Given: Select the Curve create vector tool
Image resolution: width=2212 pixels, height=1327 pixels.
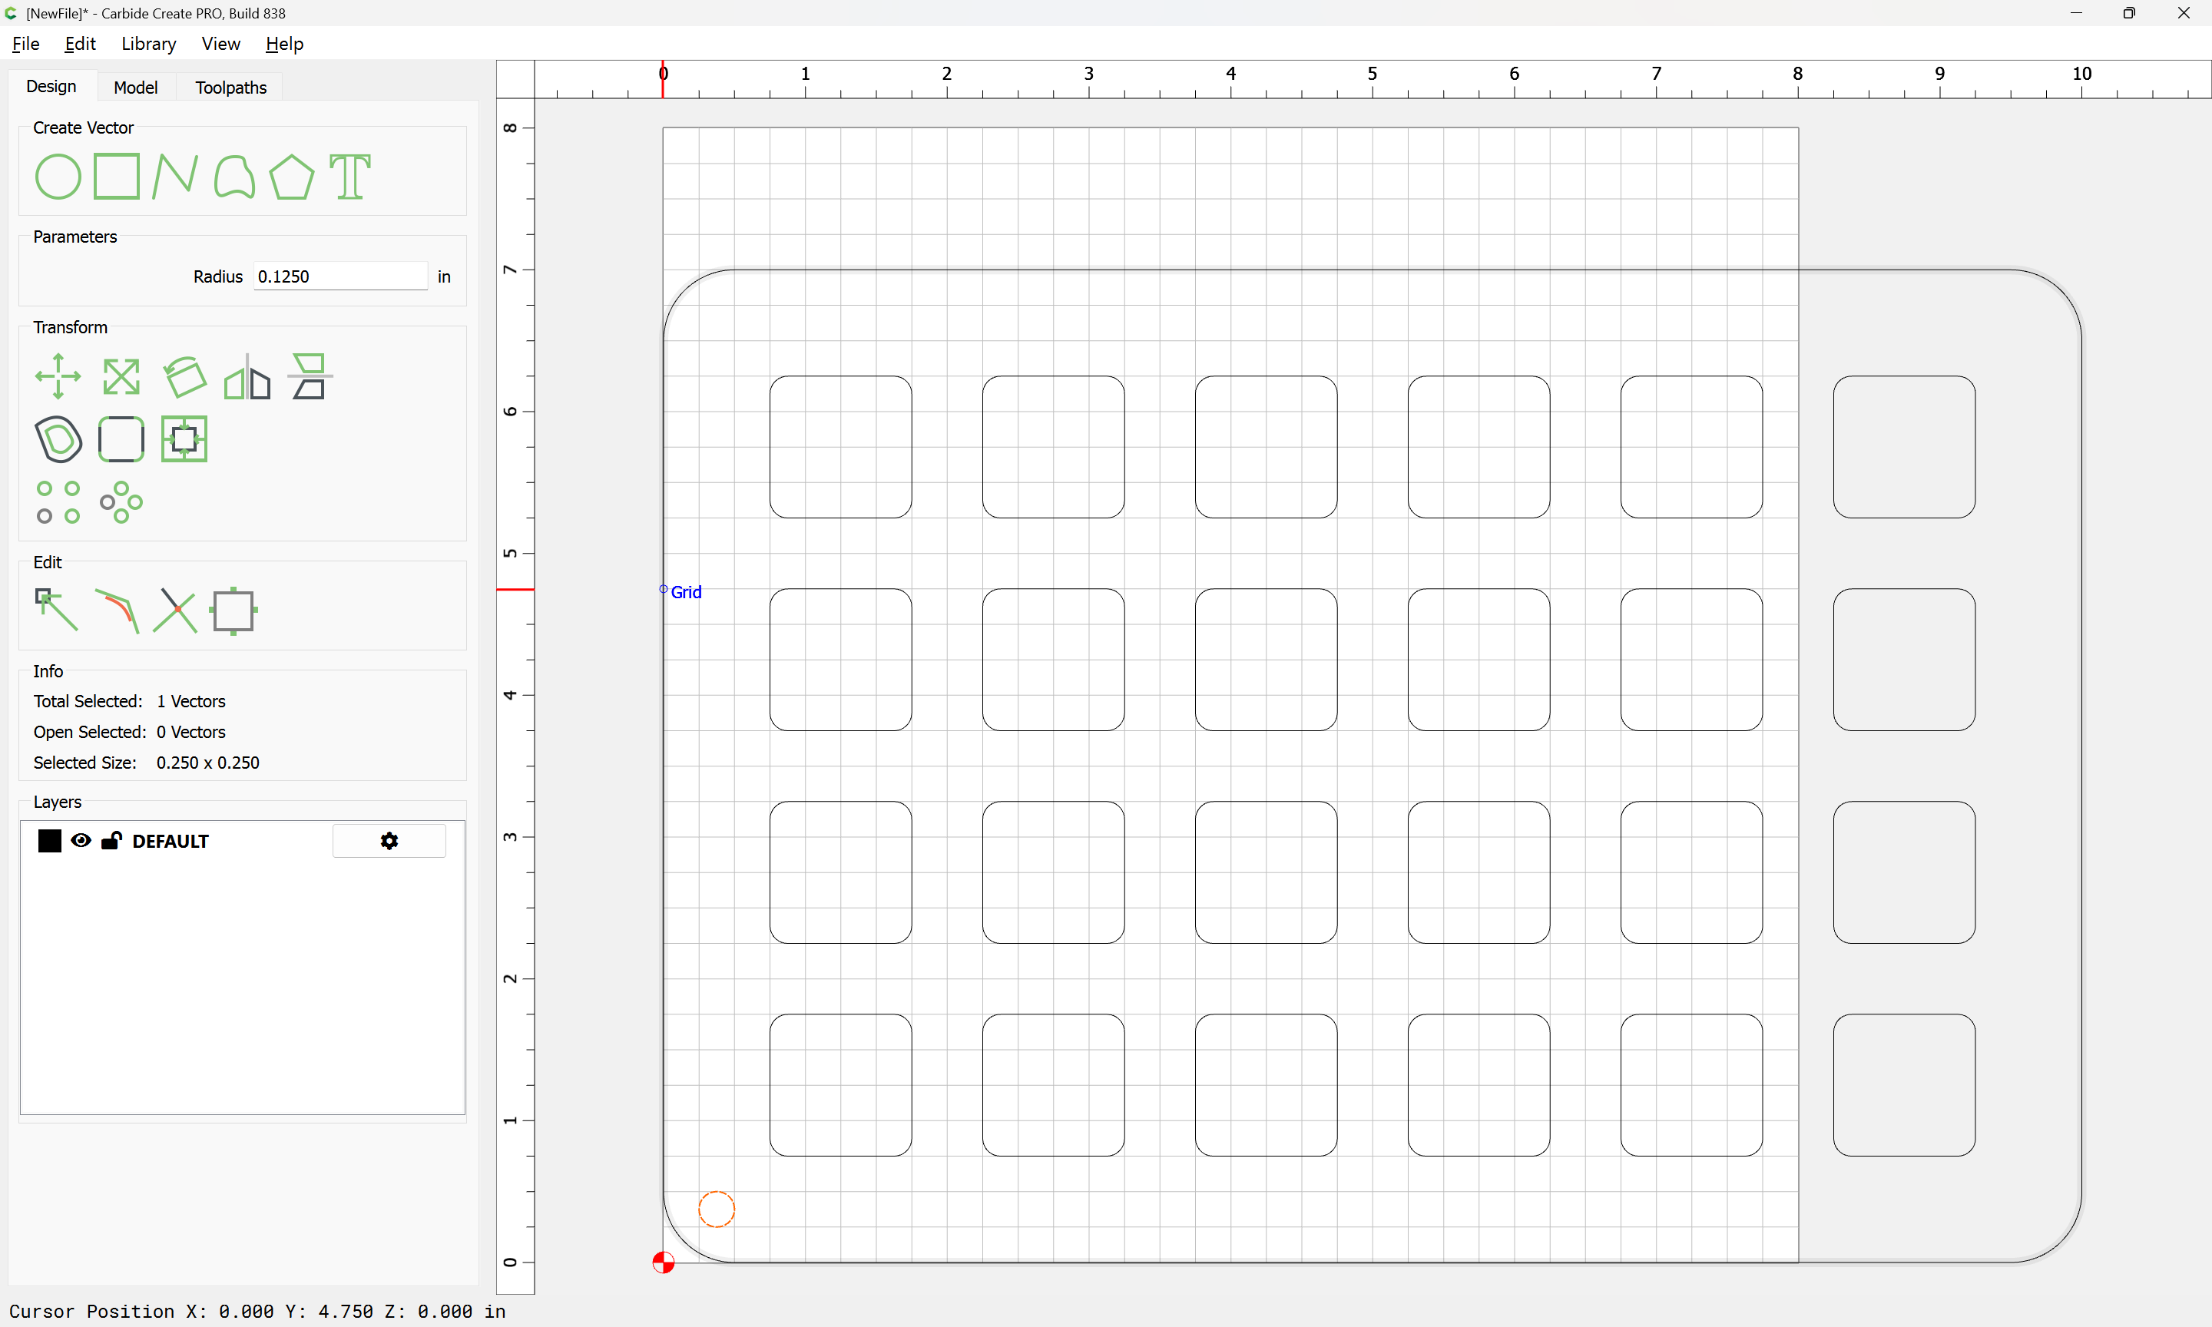Looking at the screenshot, I should click(234, 176).
